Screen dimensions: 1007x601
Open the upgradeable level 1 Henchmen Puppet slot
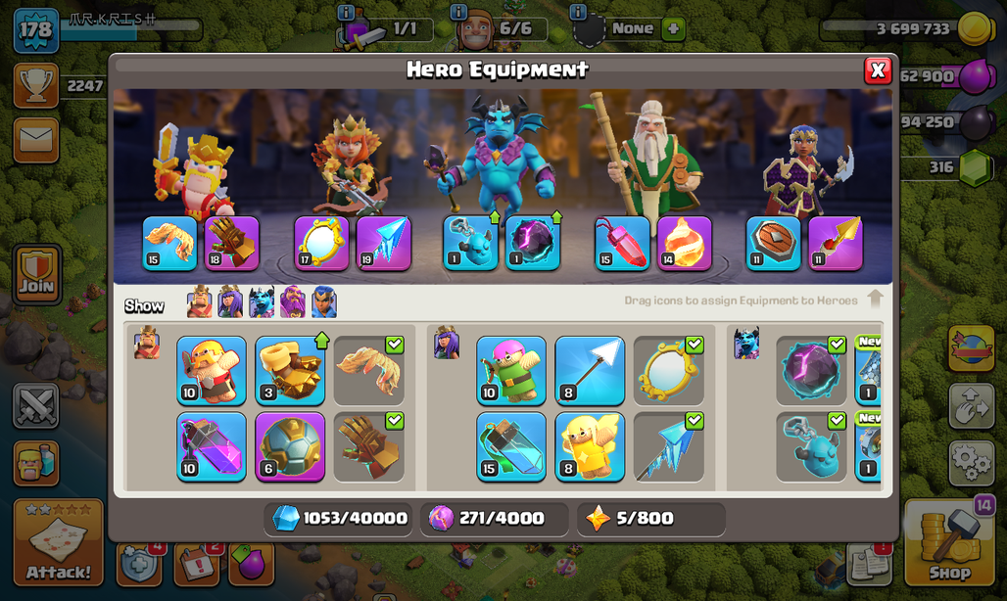click(x=470, y=244)
